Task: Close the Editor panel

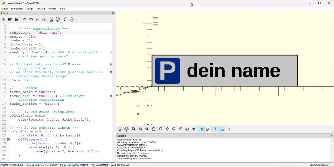Action: [113, 13]
